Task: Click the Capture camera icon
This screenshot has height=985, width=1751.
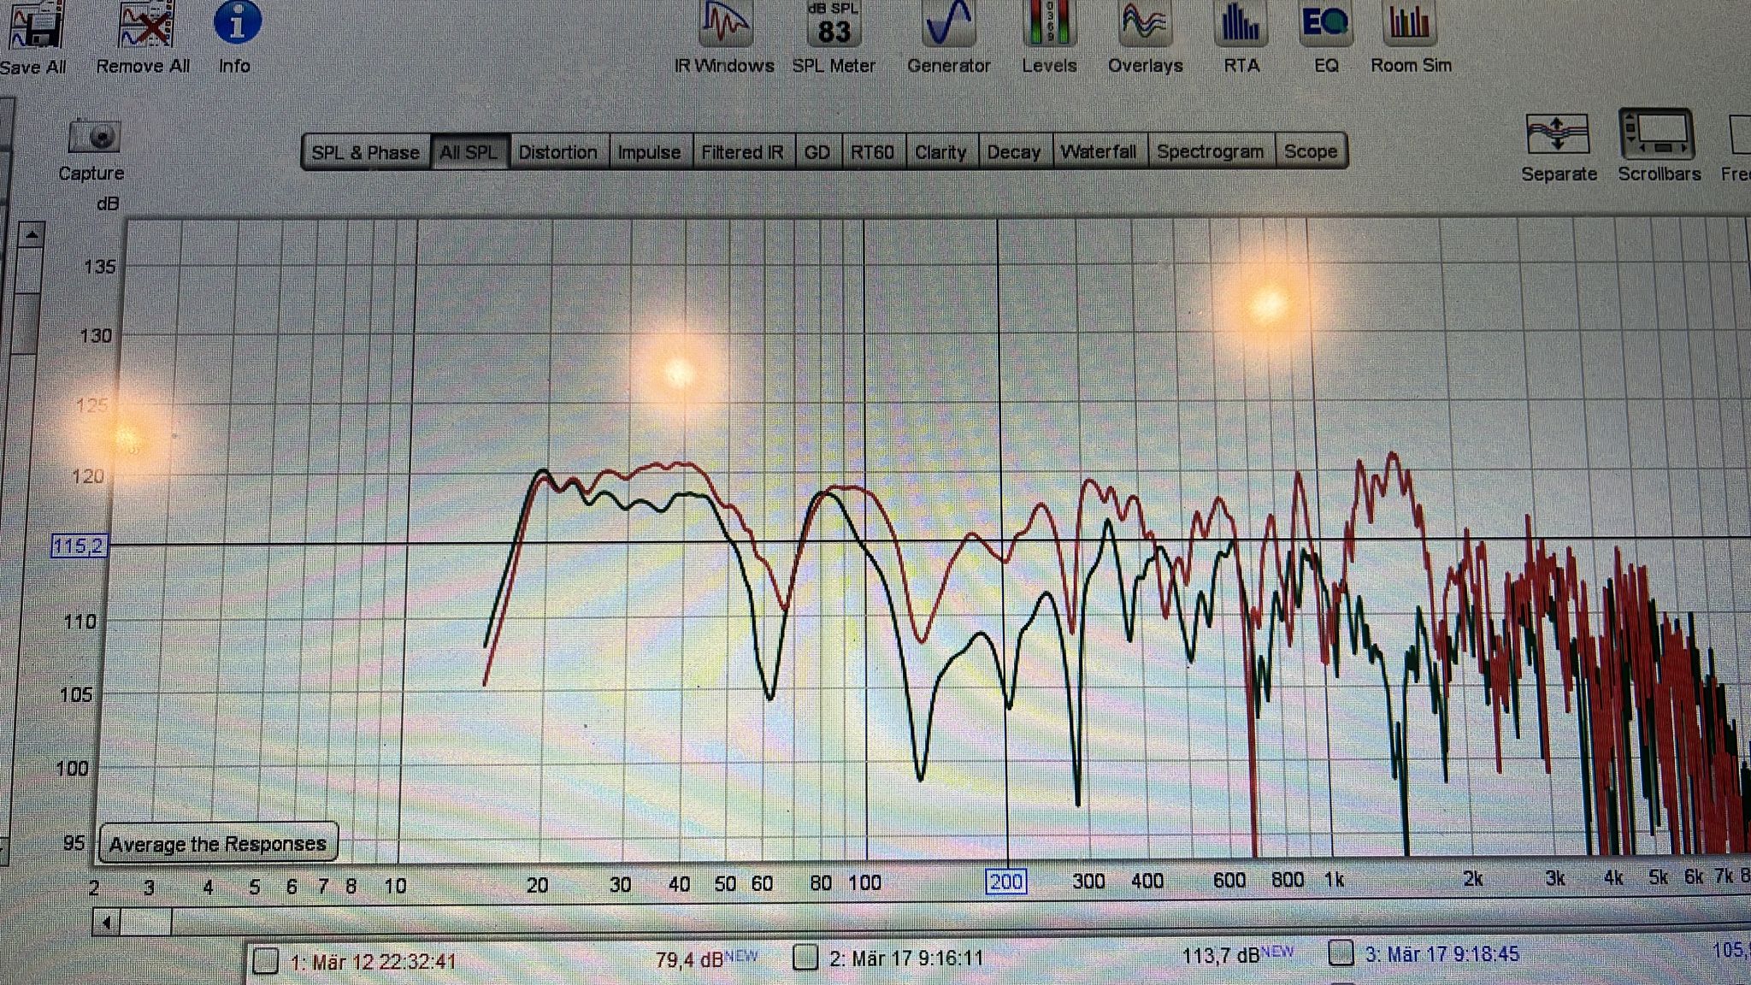Action: [93, 137]
